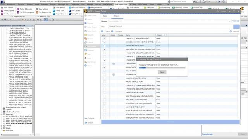Viewport: 248px width, 139px height.
Task: Open the Properties help link
Action: (207, 134)
